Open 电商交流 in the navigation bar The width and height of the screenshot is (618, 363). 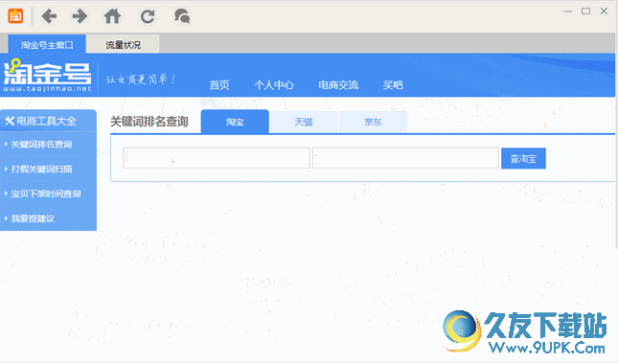(338, 84)
